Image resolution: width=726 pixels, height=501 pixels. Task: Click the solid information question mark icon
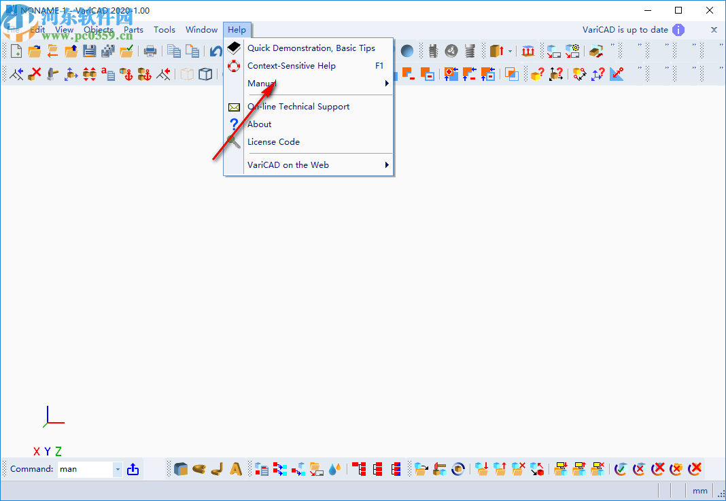coord(537,74)
